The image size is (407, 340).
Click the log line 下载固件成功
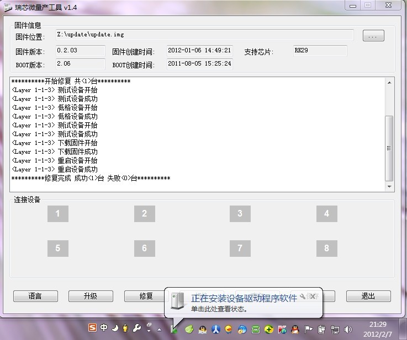[55, 152]
